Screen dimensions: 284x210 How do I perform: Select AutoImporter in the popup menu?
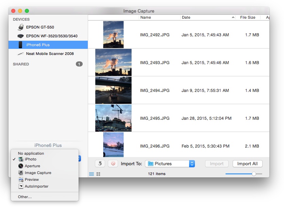[x=36, y=186]
